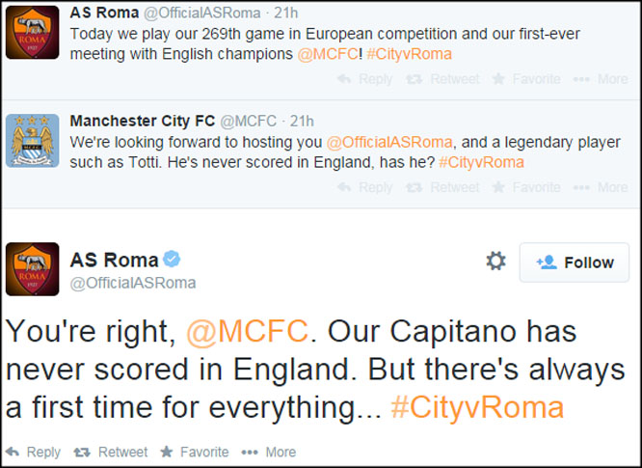
Task: Favorite the 269th game tweet
Action: (526, 79)
